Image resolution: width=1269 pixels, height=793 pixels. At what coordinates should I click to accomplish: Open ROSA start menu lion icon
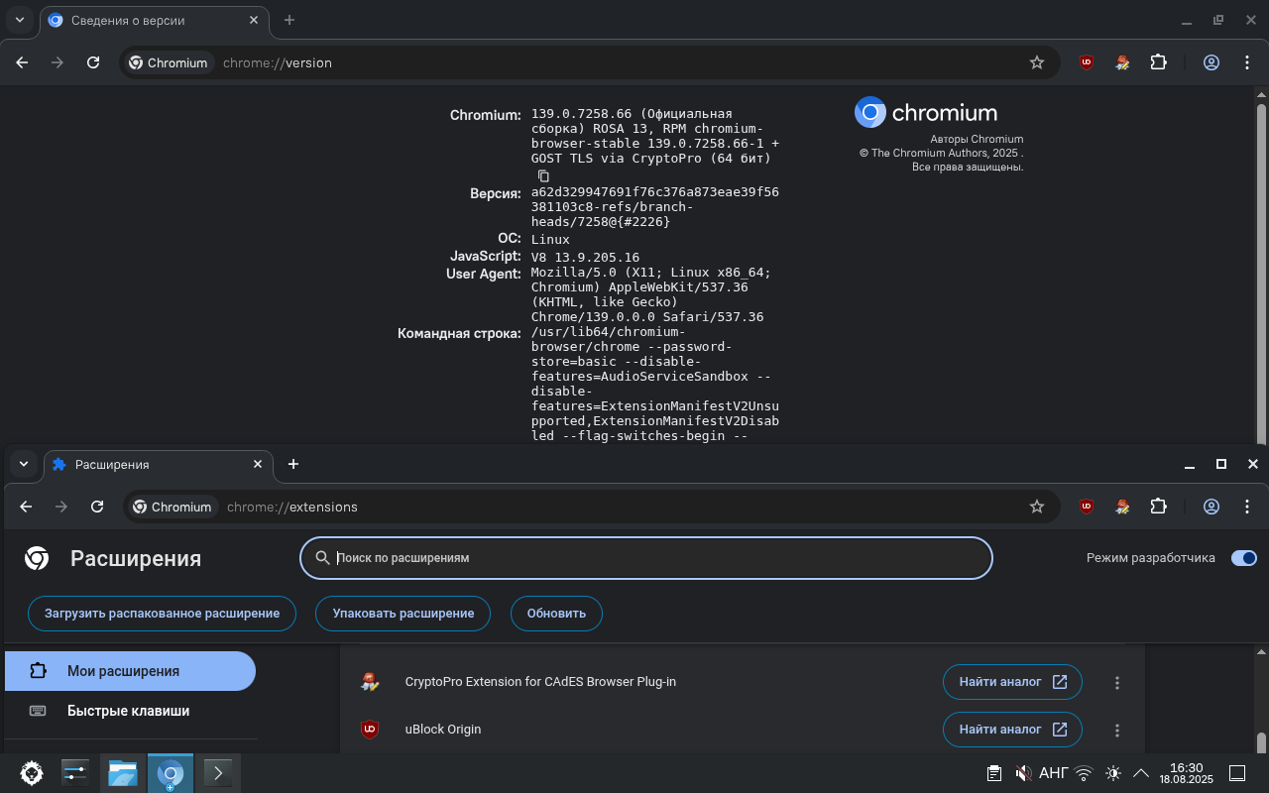(x=32, y=773)
